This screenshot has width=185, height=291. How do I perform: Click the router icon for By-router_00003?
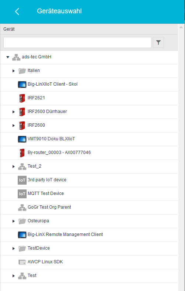tap(22, 153)
